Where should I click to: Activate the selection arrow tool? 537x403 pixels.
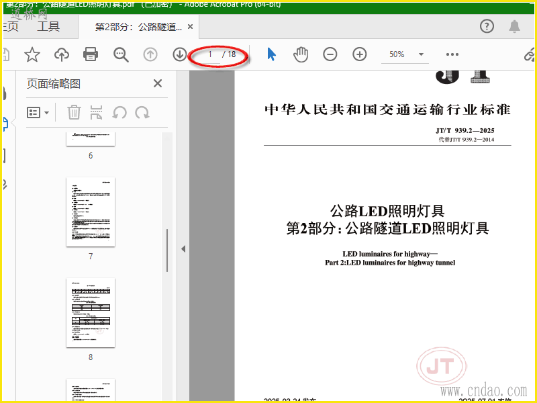271,54
